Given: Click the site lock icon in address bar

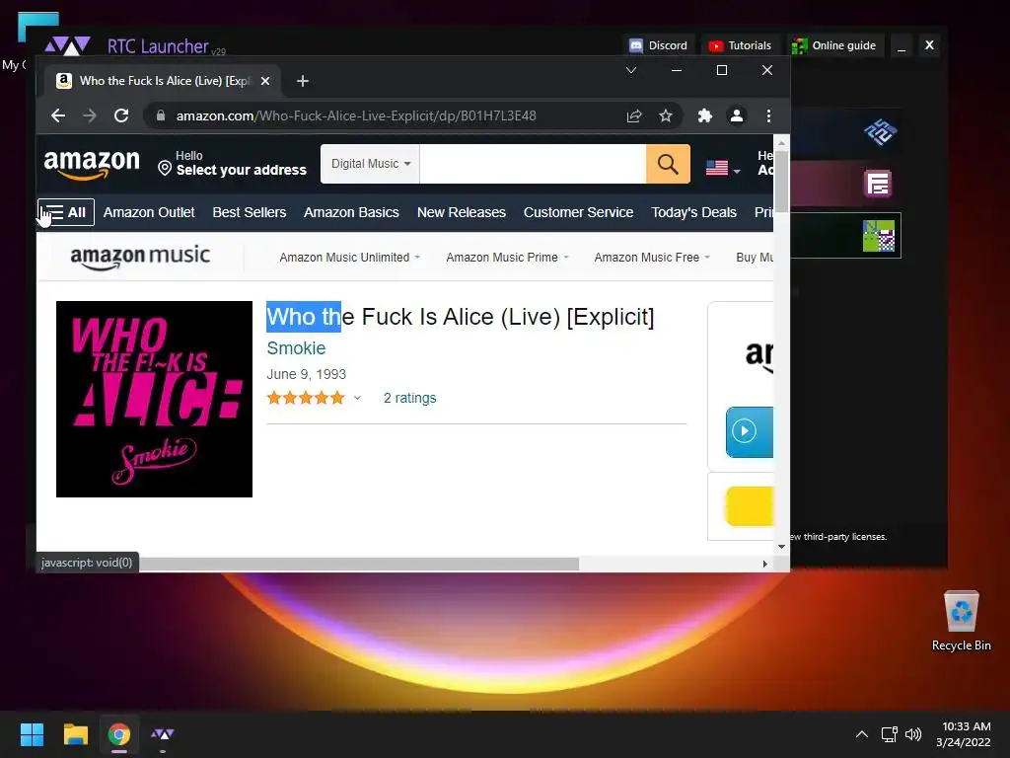Looking at the screenshot, I should (161, 115).
